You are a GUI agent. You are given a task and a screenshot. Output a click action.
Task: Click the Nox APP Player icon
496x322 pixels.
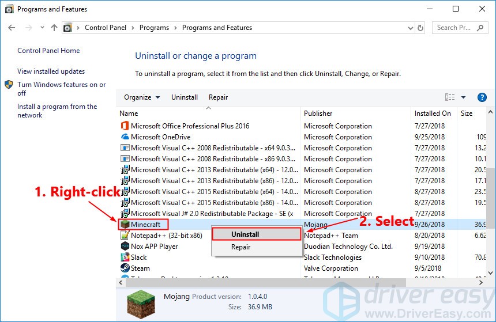(x=125, y=247)
